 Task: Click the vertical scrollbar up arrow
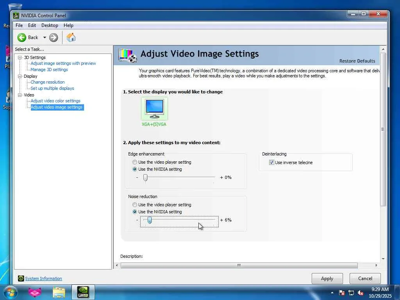383,49
